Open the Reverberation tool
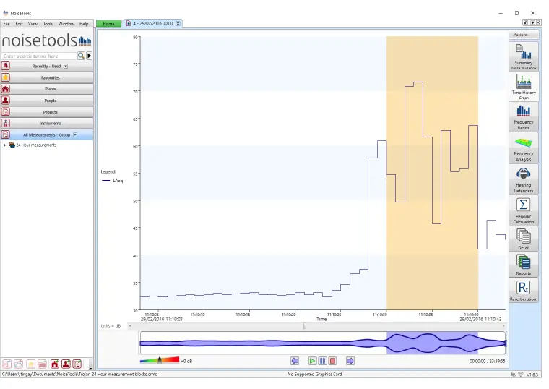Viewport: 549px width, 389px height. pos(524,291)
